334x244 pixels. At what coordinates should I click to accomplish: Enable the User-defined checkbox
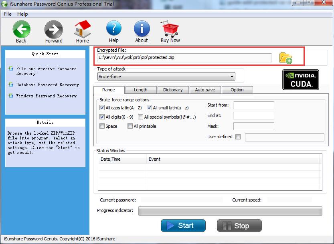tap(238, 137)
